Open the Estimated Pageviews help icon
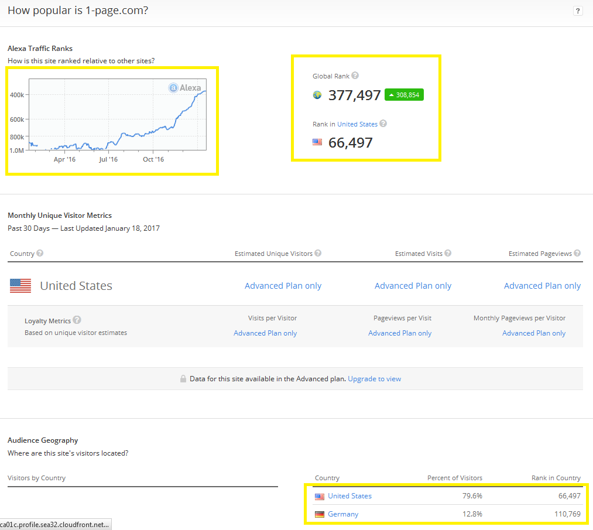The height and width of the screenshot is (530, 593). pyautogui.click(x=577, y=253)
